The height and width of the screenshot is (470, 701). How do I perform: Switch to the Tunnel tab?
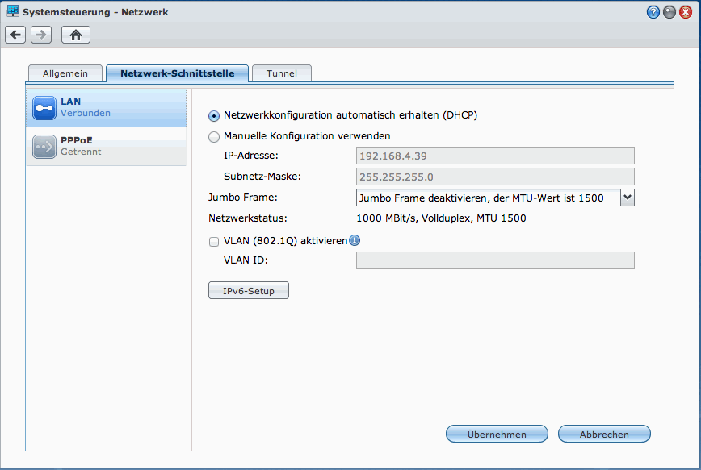click(282, 73)
